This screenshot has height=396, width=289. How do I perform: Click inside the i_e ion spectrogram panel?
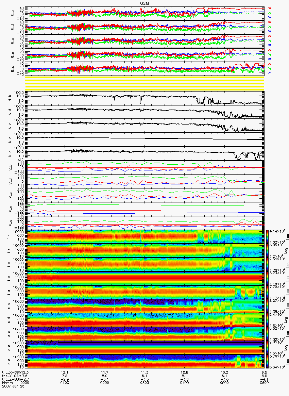[145, 278]
